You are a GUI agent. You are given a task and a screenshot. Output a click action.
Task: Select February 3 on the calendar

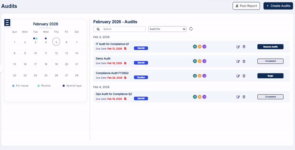tap(35, 42)
